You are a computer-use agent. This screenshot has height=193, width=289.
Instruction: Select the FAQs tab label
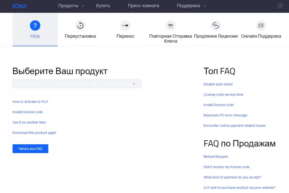35,36
